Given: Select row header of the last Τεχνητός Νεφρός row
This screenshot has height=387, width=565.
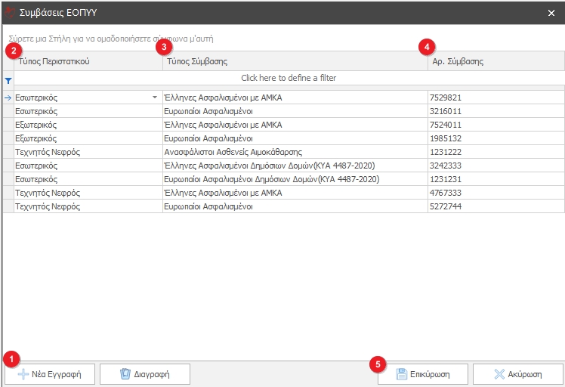Looking at the screenshot, I should (x=8, y=206).
